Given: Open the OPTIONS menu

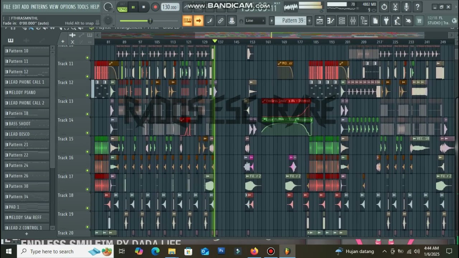Looking at the screenshot, I should [68, 7].
